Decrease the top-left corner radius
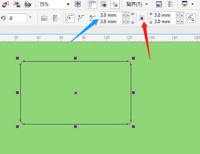 tap(124, 15)
